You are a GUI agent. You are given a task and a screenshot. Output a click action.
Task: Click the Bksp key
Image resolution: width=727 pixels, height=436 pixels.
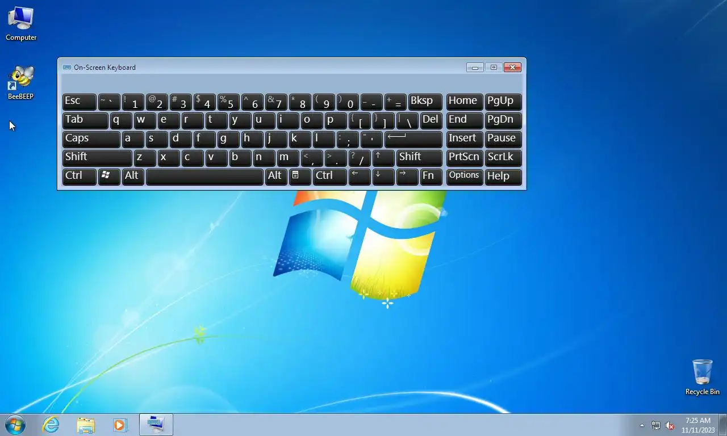click(x=425, y=102)
